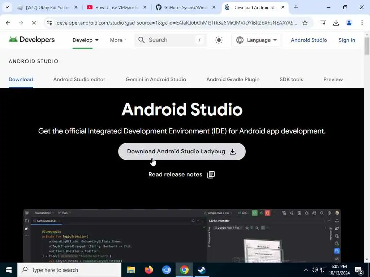This screenshot has height=277, width=370.
Task: Click the Android Developers logo
Action: coord(32,40)
